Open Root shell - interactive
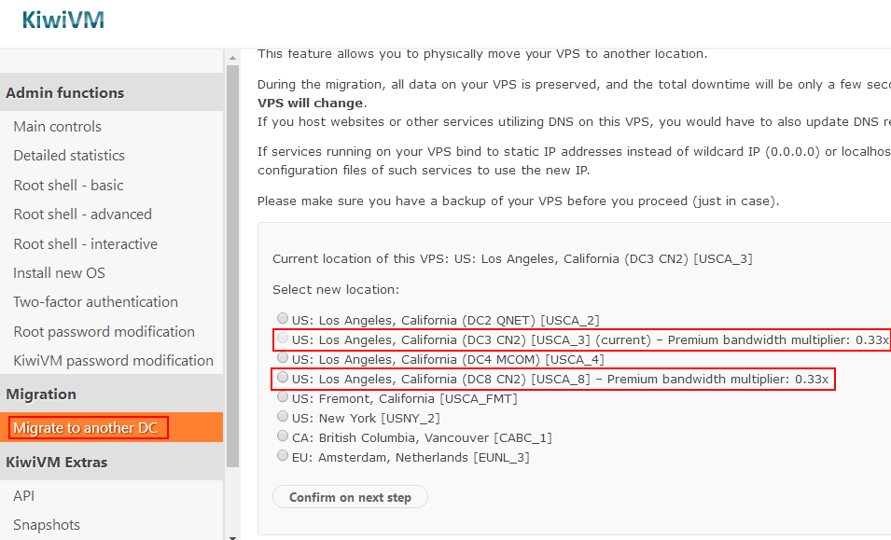Screen dimensions: 891x540 tap(85, 243)
